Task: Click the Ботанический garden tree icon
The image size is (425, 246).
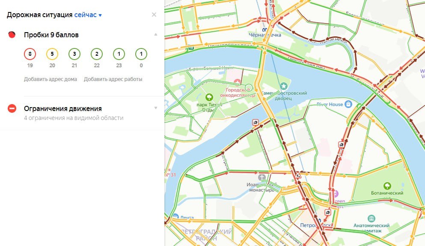Action: point(387,186)
